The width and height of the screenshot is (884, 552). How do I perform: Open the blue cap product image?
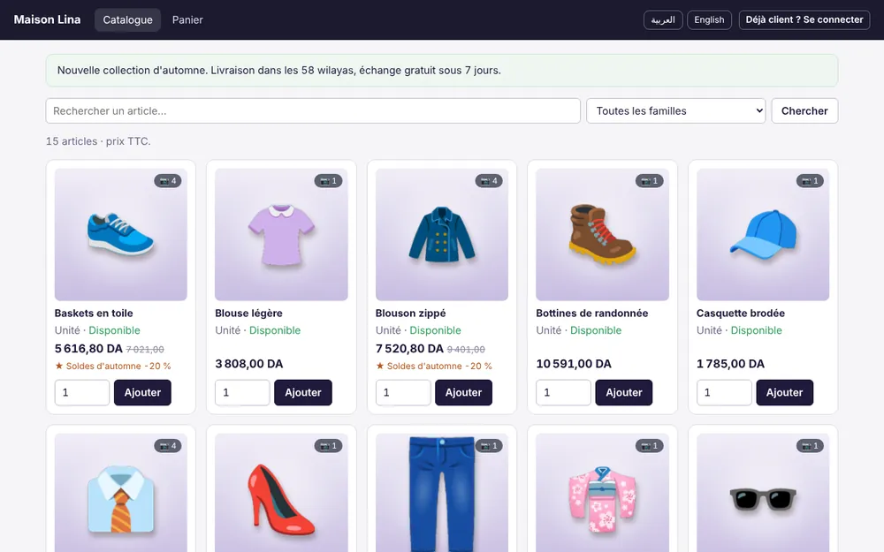[x=763, y=234]
